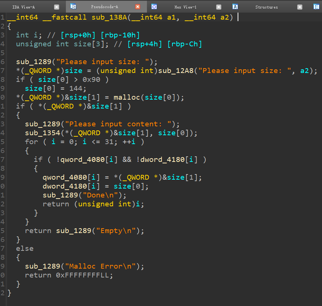This screenshot has height=306, width=322.
Task: Click the malloc call
Action: 127,97
